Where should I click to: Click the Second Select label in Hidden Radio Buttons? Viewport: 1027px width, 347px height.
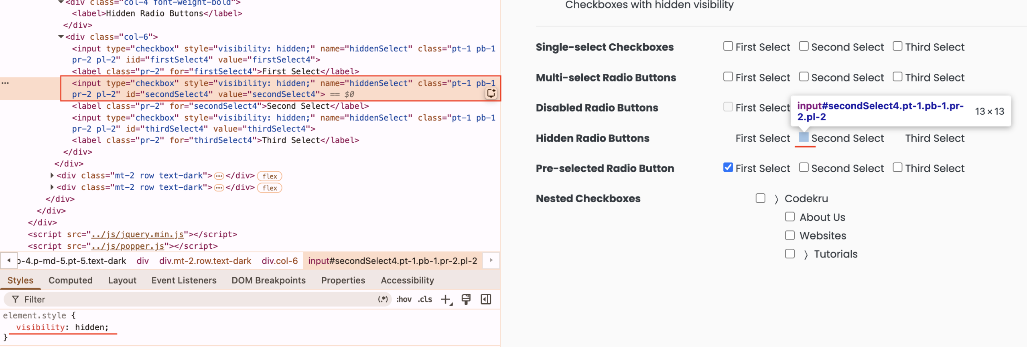click(x=847, y=138)
